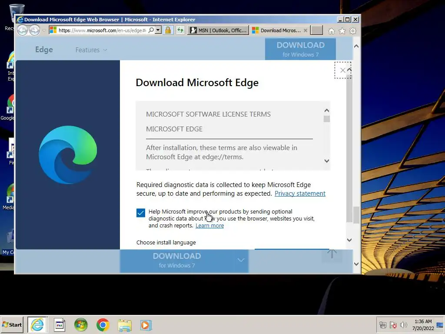Open the Run dialog taskbar icon
Image resolution: width=445 pixels, height=334 pixels.
tap(60, 325)
